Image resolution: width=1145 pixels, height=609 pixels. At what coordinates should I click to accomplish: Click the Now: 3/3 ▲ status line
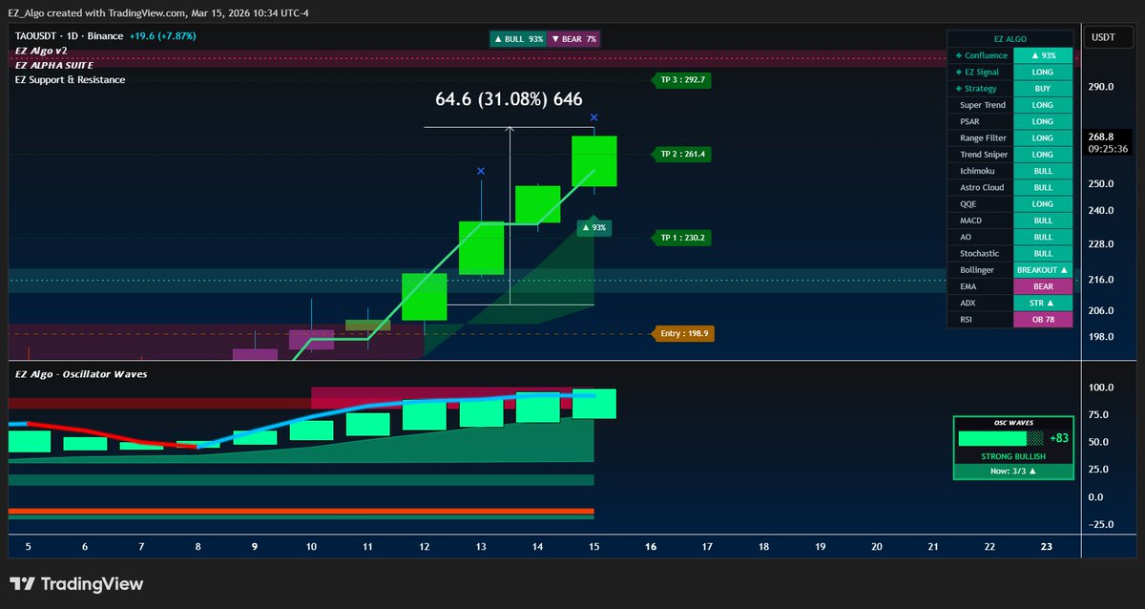click(x=1013, y=472)
